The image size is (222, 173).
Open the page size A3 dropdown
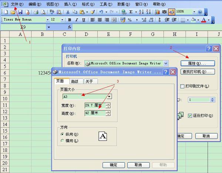(x=109, y=97)
